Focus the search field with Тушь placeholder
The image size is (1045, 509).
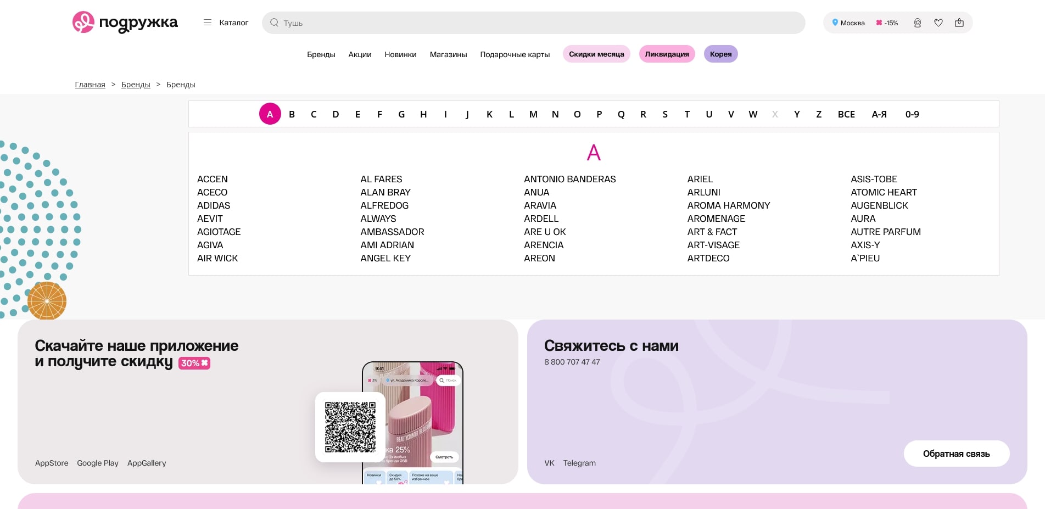tap(538, 23)
